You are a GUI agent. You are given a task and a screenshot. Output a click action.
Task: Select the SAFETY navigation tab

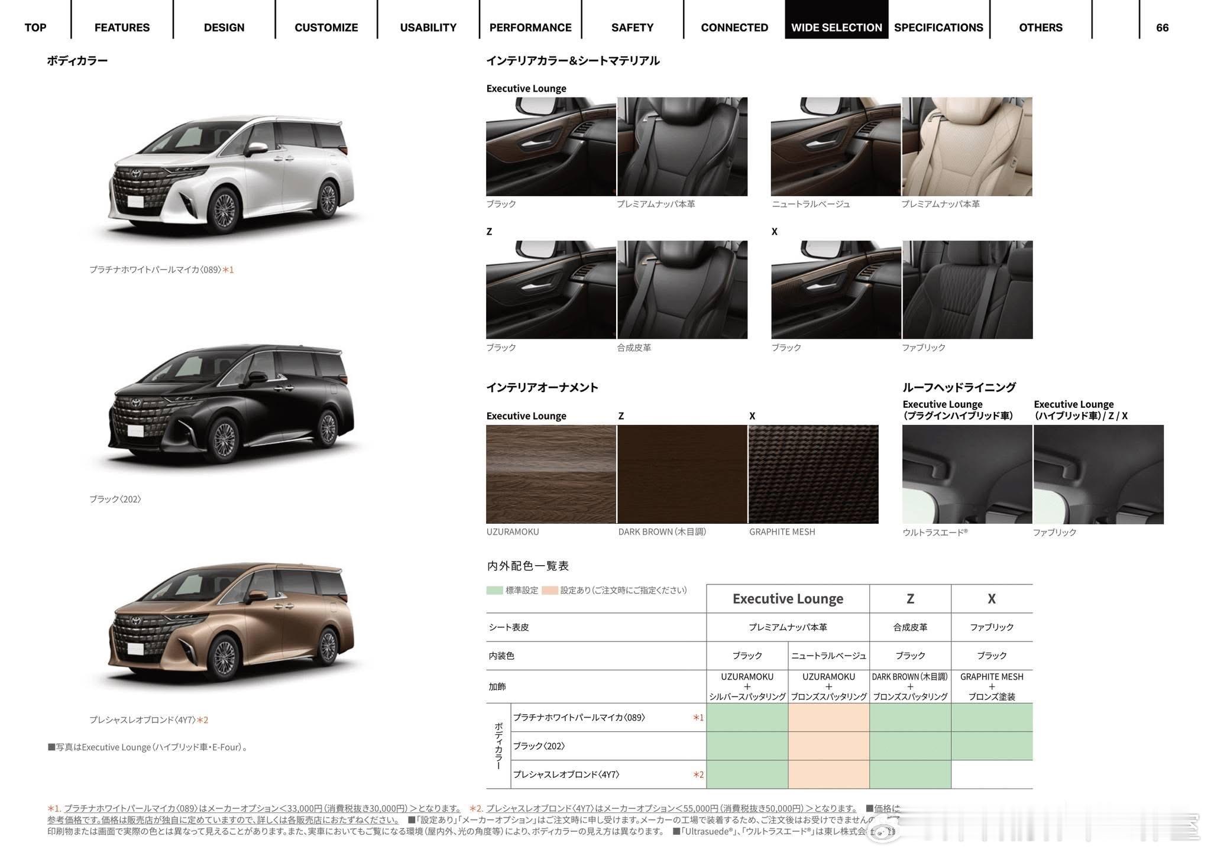point(632,27)
